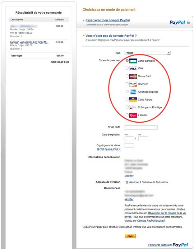Click Récapitulatif de votre commande heading
The height and width of the screenshot is (249, 194).
tap(38, 12)
